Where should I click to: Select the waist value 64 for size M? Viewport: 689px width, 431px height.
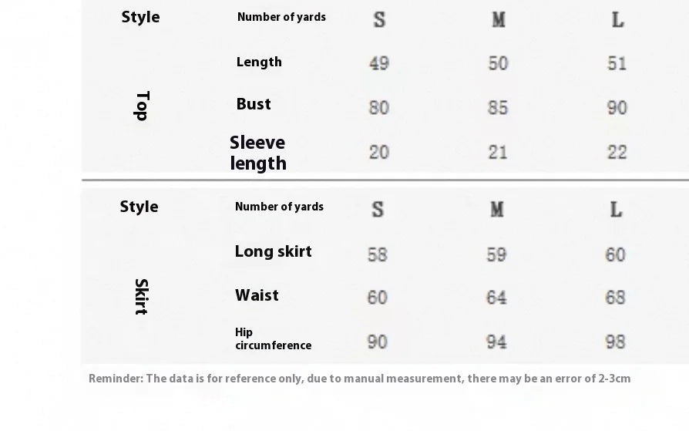click(x=496, y=298)
